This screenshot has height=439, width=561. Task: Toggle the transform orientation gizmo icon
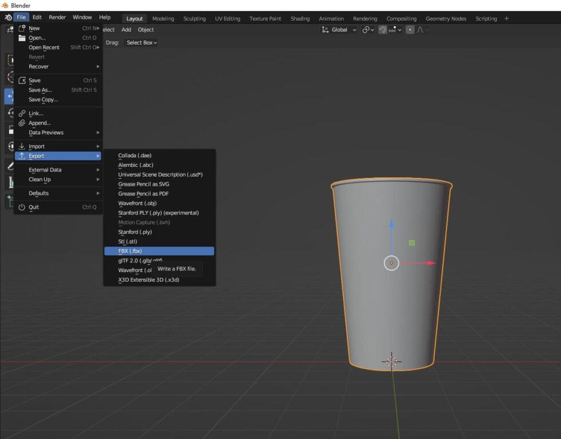point(324,29)
